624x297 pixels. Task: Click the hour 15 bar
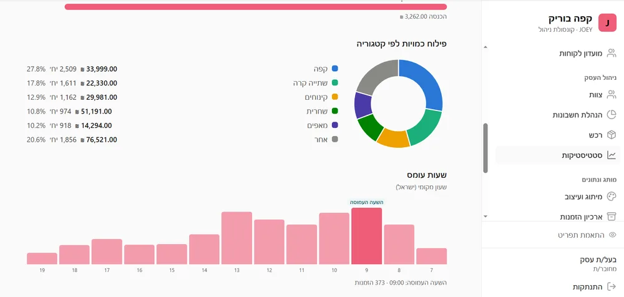point(172,255)
